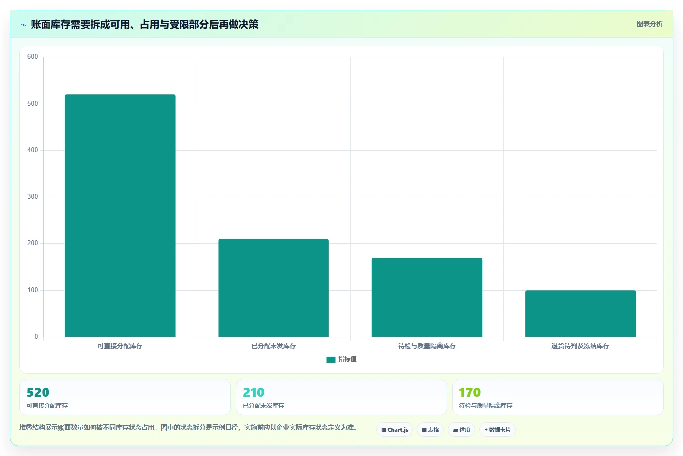Click the 图表分析 label in header

[x=649, y=24]
